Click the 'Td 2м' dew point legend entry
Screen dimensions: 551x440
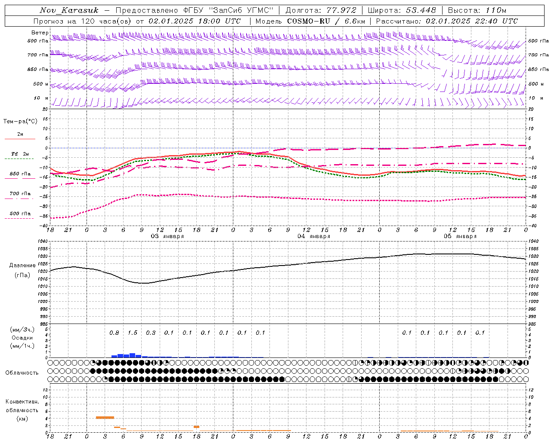pyautogui.click(x=20, y=156)
